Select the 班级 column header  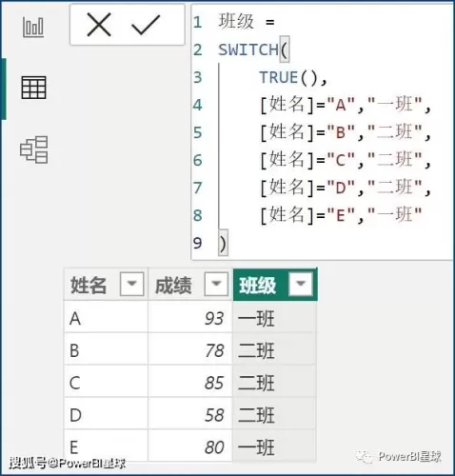click(275, 285)
